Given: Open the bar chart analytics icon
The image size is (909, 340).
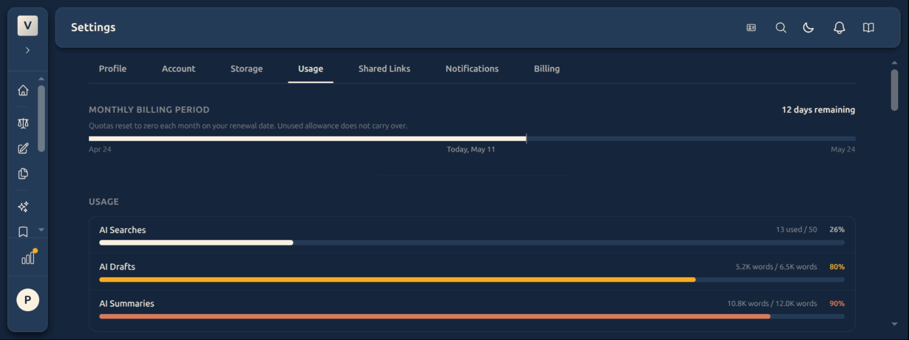Looking at the screenshot, I should tap(27, 258).
